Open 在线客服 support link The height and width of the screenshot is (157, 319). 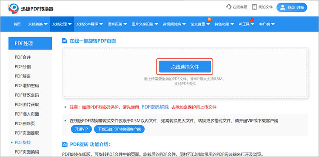click(236, 7)
